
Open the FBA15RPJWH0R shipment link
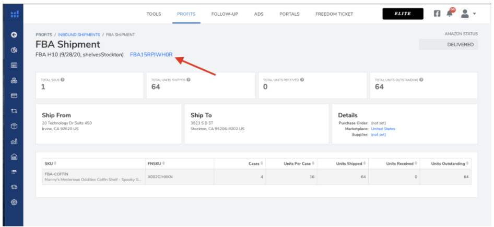tap(151, 54)
